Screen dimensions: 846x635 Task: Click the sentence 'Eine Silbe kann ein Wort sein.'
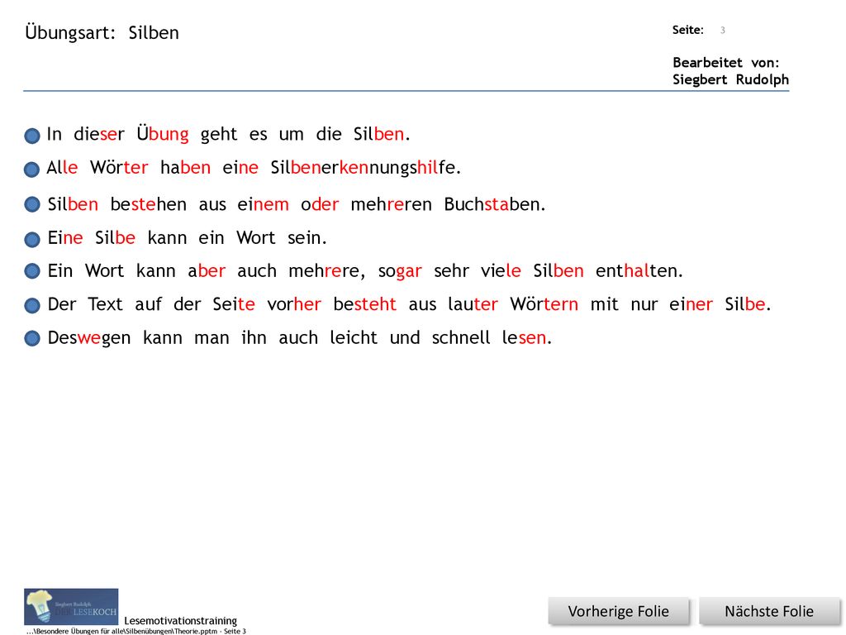[x=188, y=237]
